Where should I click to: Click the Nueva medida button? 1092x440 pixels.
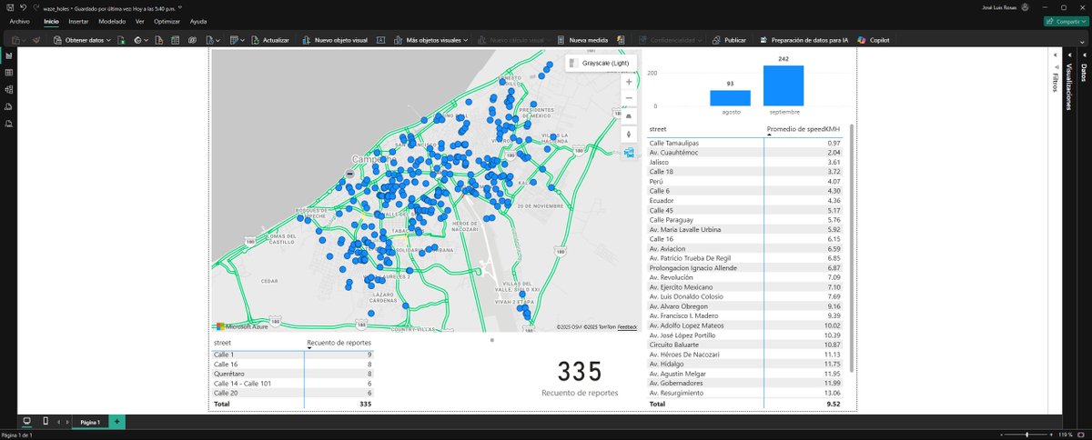click(x=583, y=40)
